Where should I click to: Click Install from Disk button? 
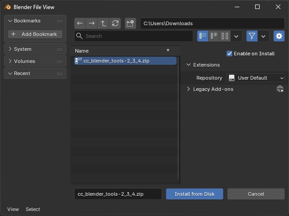pyautogui.click(x=195, y=194)
